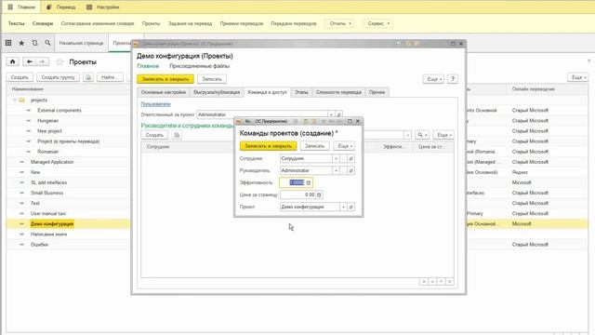Open Присоединенные файлы link
Image resolution: width=595 pixels, height=335 pixels.
tap(200, 66)
